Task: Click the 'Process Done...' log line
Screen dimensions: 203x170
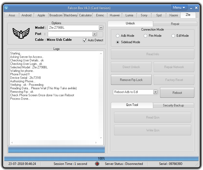Action: [20, 99]
